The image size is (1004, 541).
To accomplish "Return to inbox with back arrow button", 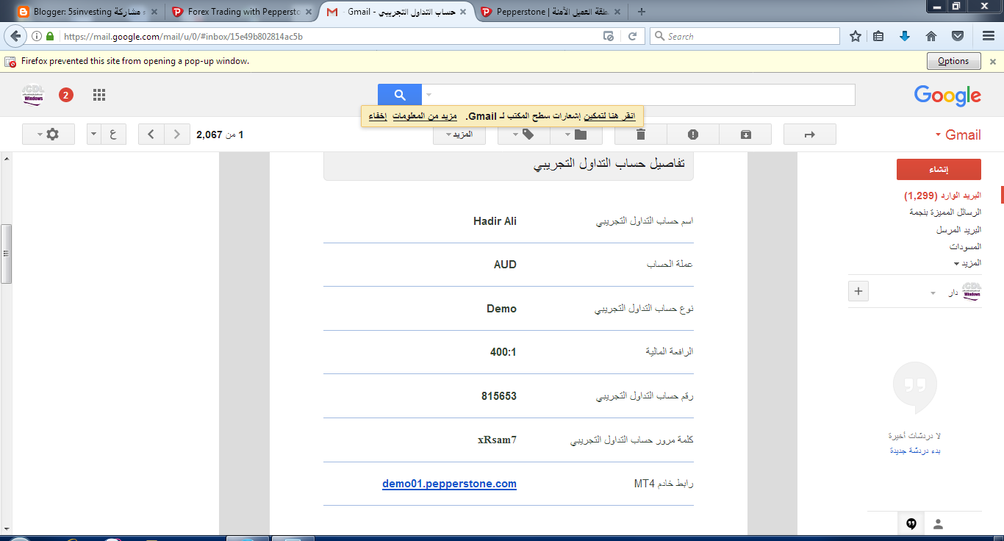I will tap(810, 135).
